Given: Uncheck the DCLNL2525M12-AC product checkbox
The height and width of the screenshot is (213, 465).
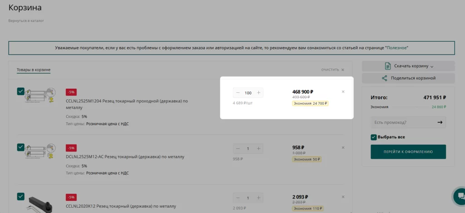Looking at the screenshot, I should click(20, 147).
